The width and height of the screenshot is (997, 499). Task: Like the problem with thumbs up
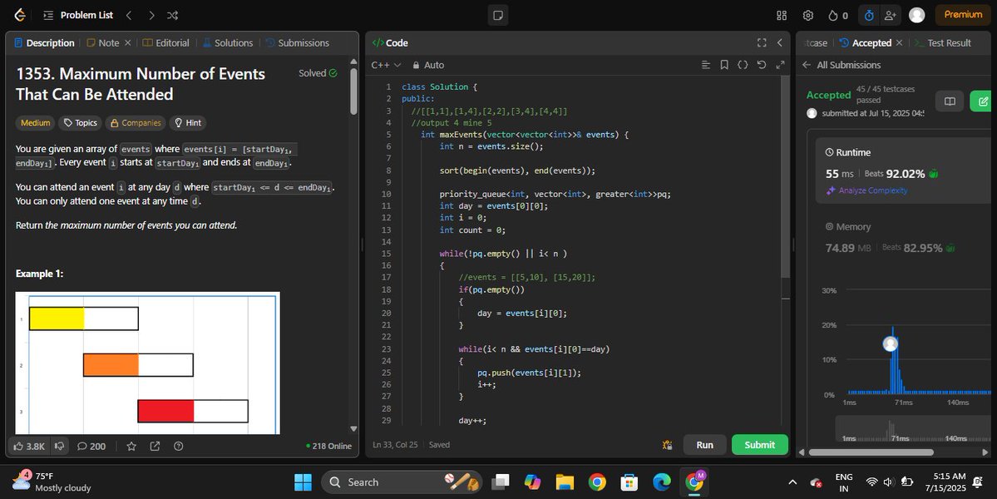tap(29, 447)
